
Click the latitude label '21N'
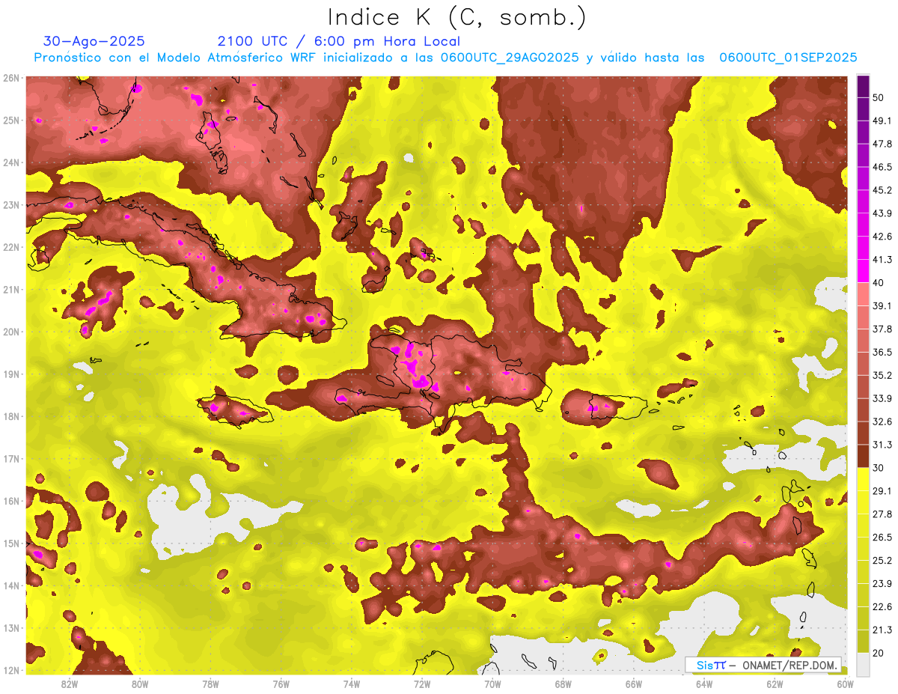click(11, 290)
